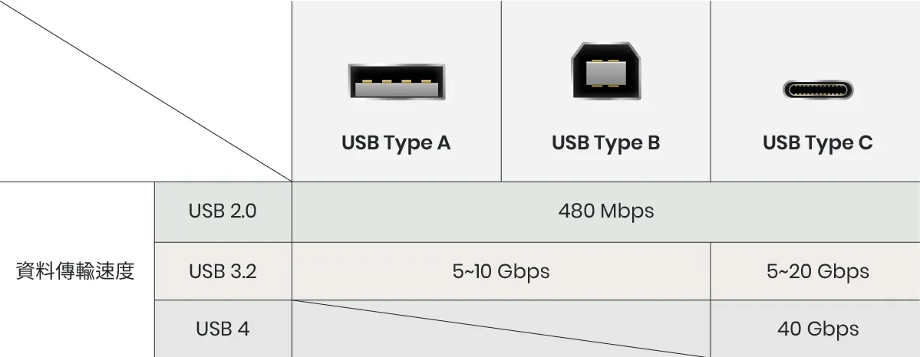Select the "USB Type A" column label
This screenshot has height=357, width=920.
[x=396, y=143]
